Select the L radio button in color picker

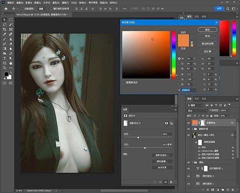coord(200,59)
